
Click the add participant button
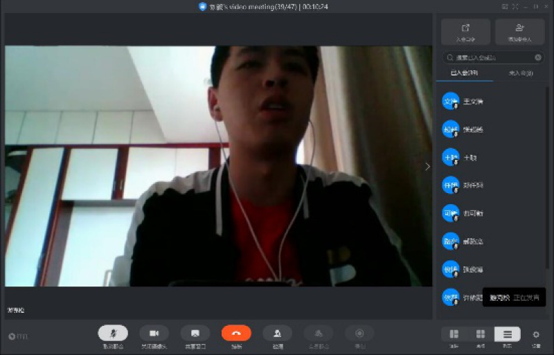pyautogui.click(x=519, y=32)
